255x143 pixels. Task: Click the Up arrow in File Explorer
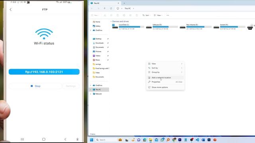104,8
